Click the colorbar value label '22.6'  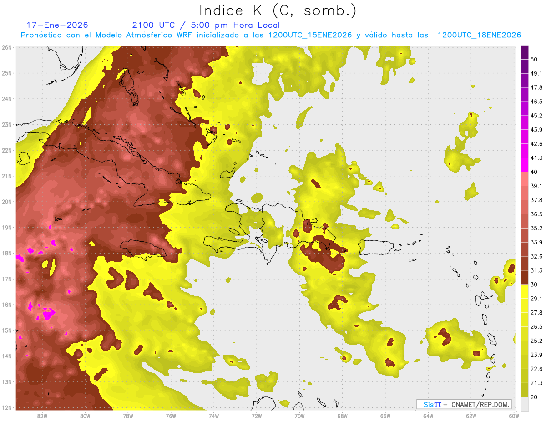coord(536,369)
